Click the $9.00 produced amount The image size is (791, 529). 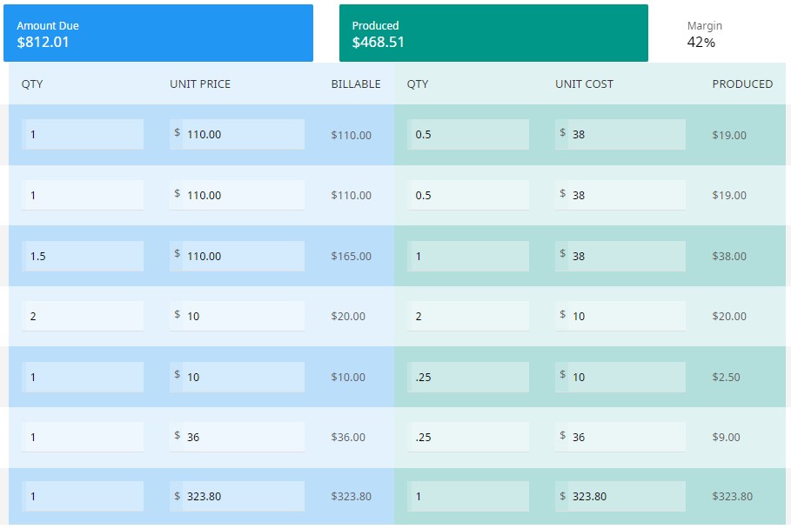coord(726,438)
